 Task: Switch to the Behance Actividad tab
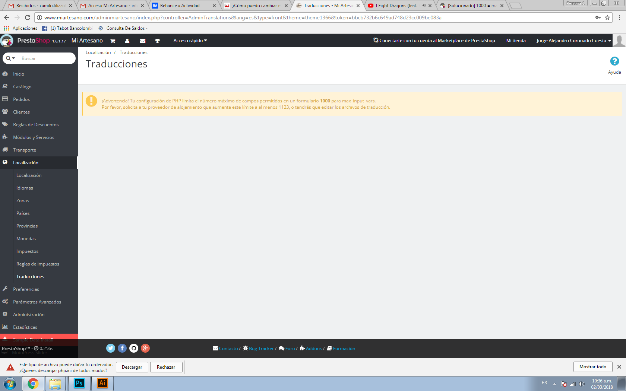(183, 6)
